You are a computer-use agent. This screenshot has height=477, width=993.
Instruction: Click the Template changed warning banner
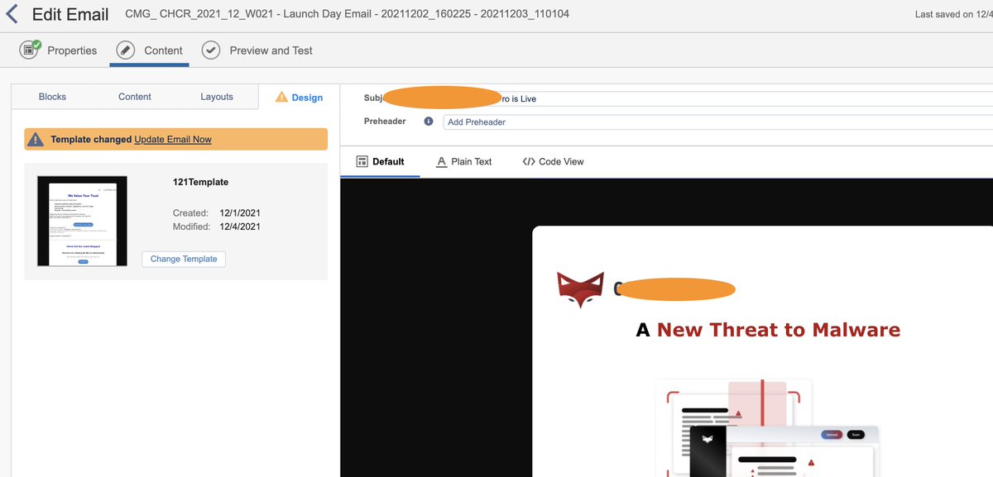(176, 139)
